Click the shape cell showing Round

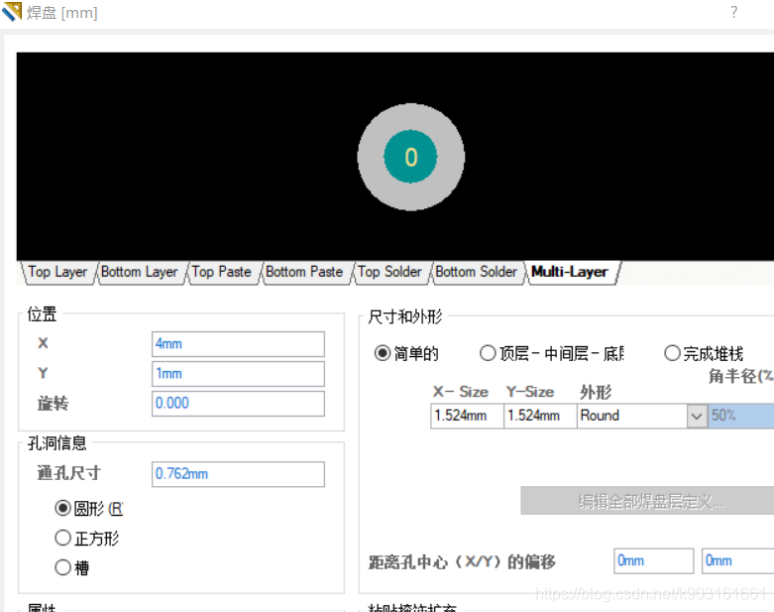632,416
